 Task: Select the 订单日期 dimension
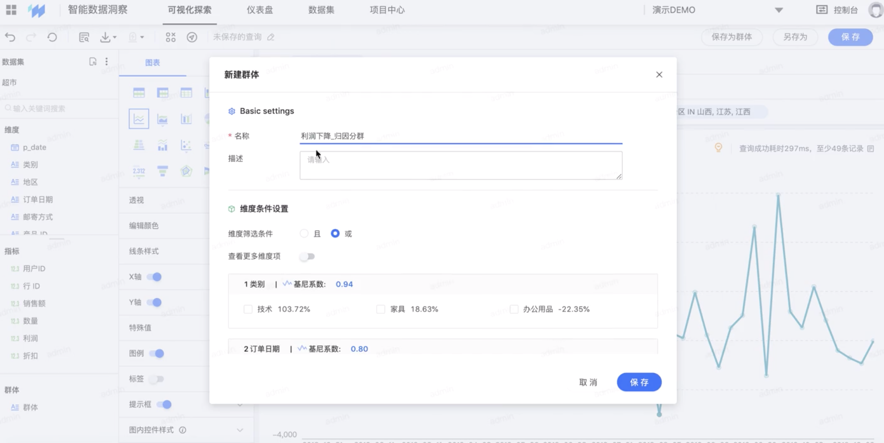click(37, 200)
